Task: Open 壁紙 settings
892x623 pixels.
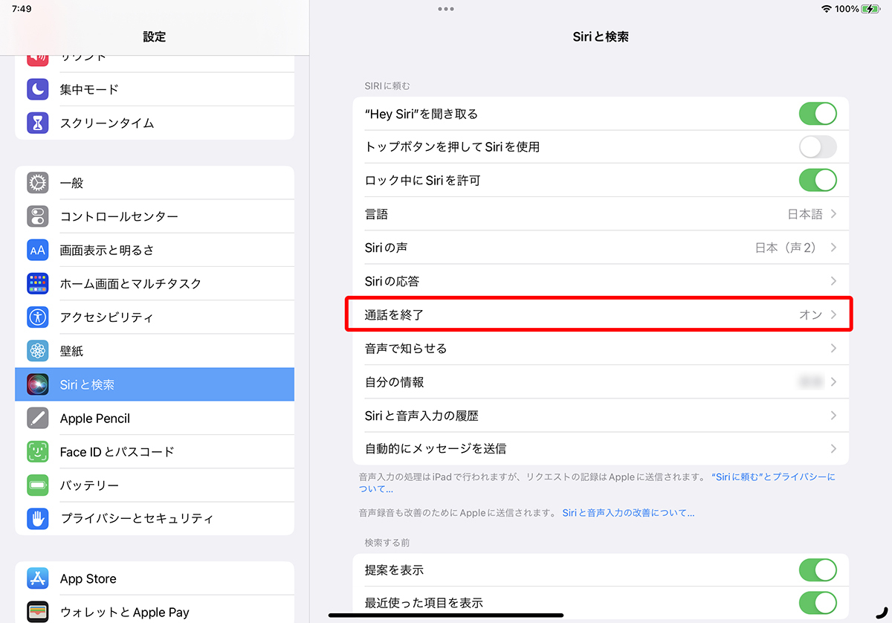Action: coord(155,351)
